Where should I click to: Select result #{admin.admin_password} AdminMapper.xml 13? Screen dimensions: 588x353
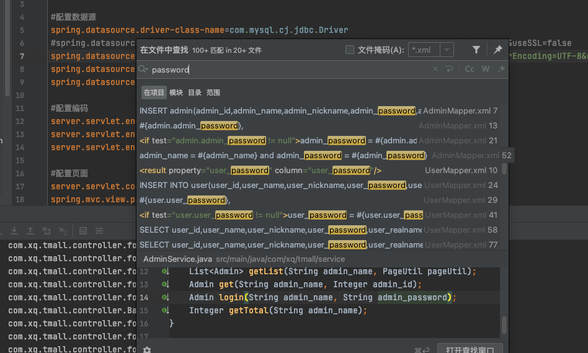click(319, 126)
